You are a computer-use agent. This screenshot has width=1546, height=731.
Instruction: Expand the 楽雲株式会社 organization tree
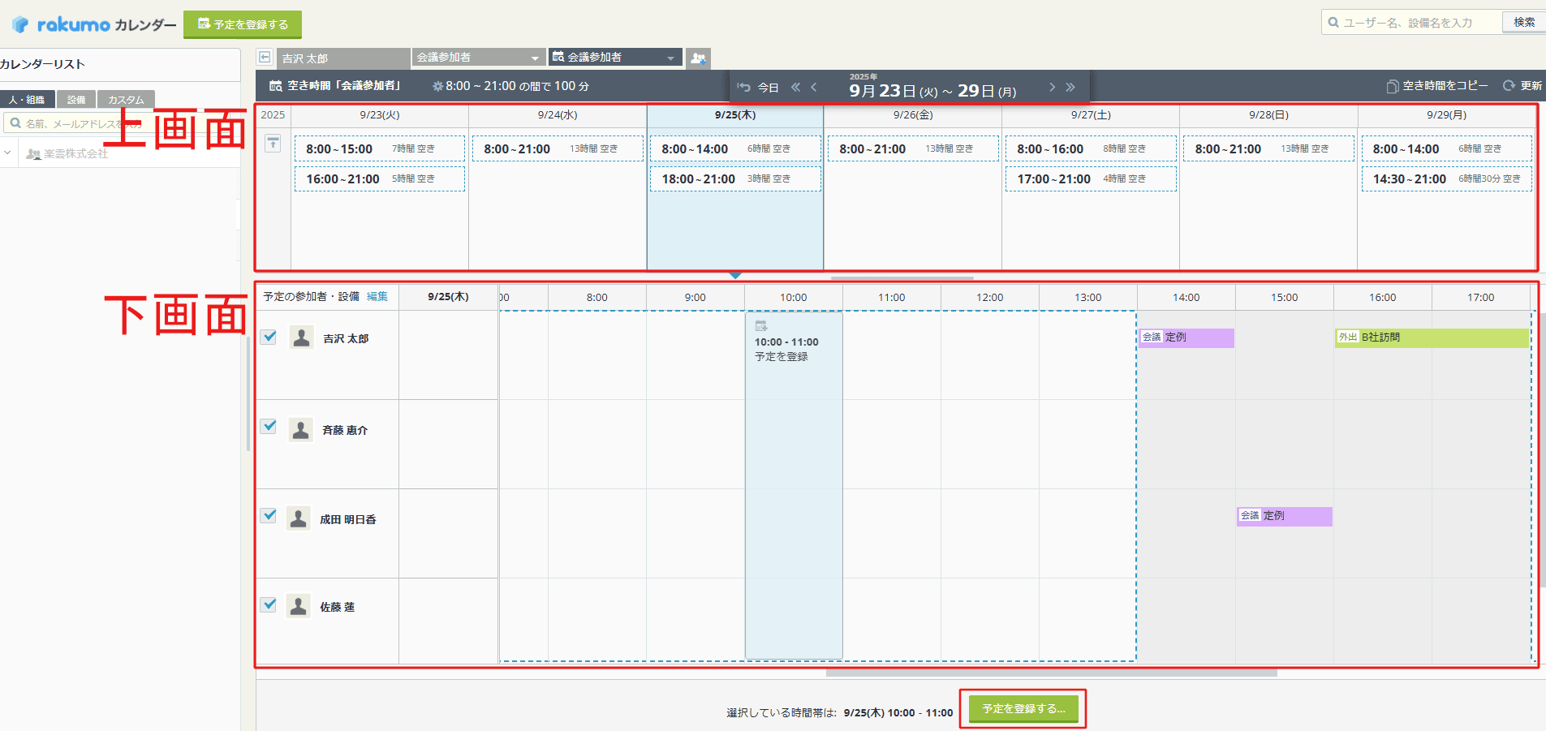point(8,153)
